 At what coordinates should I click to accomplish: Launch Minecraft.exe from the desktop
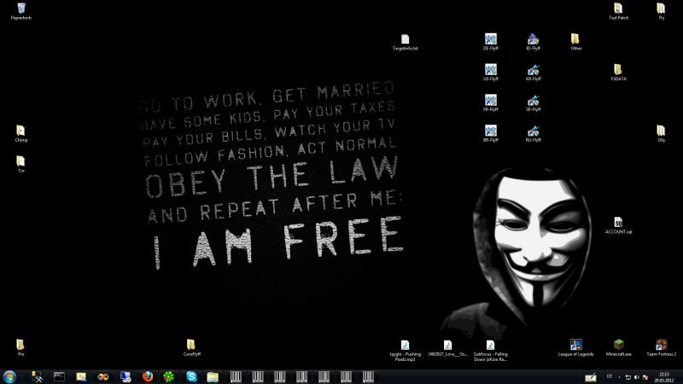(x=619, y=345)
